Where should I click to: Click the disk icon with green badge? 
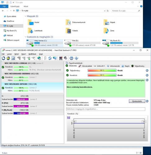(29, 58)
